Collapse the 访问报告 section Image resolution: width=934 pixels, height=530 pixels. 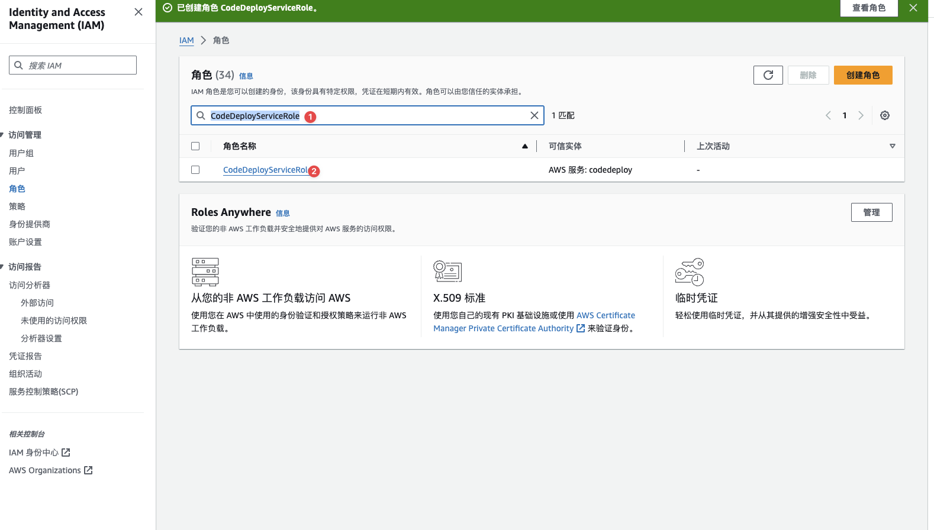[2, 267]
